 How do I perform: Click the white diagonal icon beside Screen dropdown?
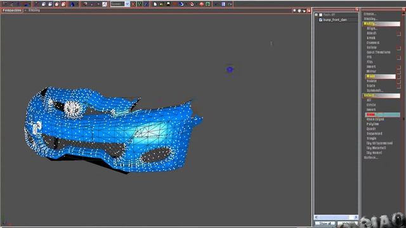point(104,4)
